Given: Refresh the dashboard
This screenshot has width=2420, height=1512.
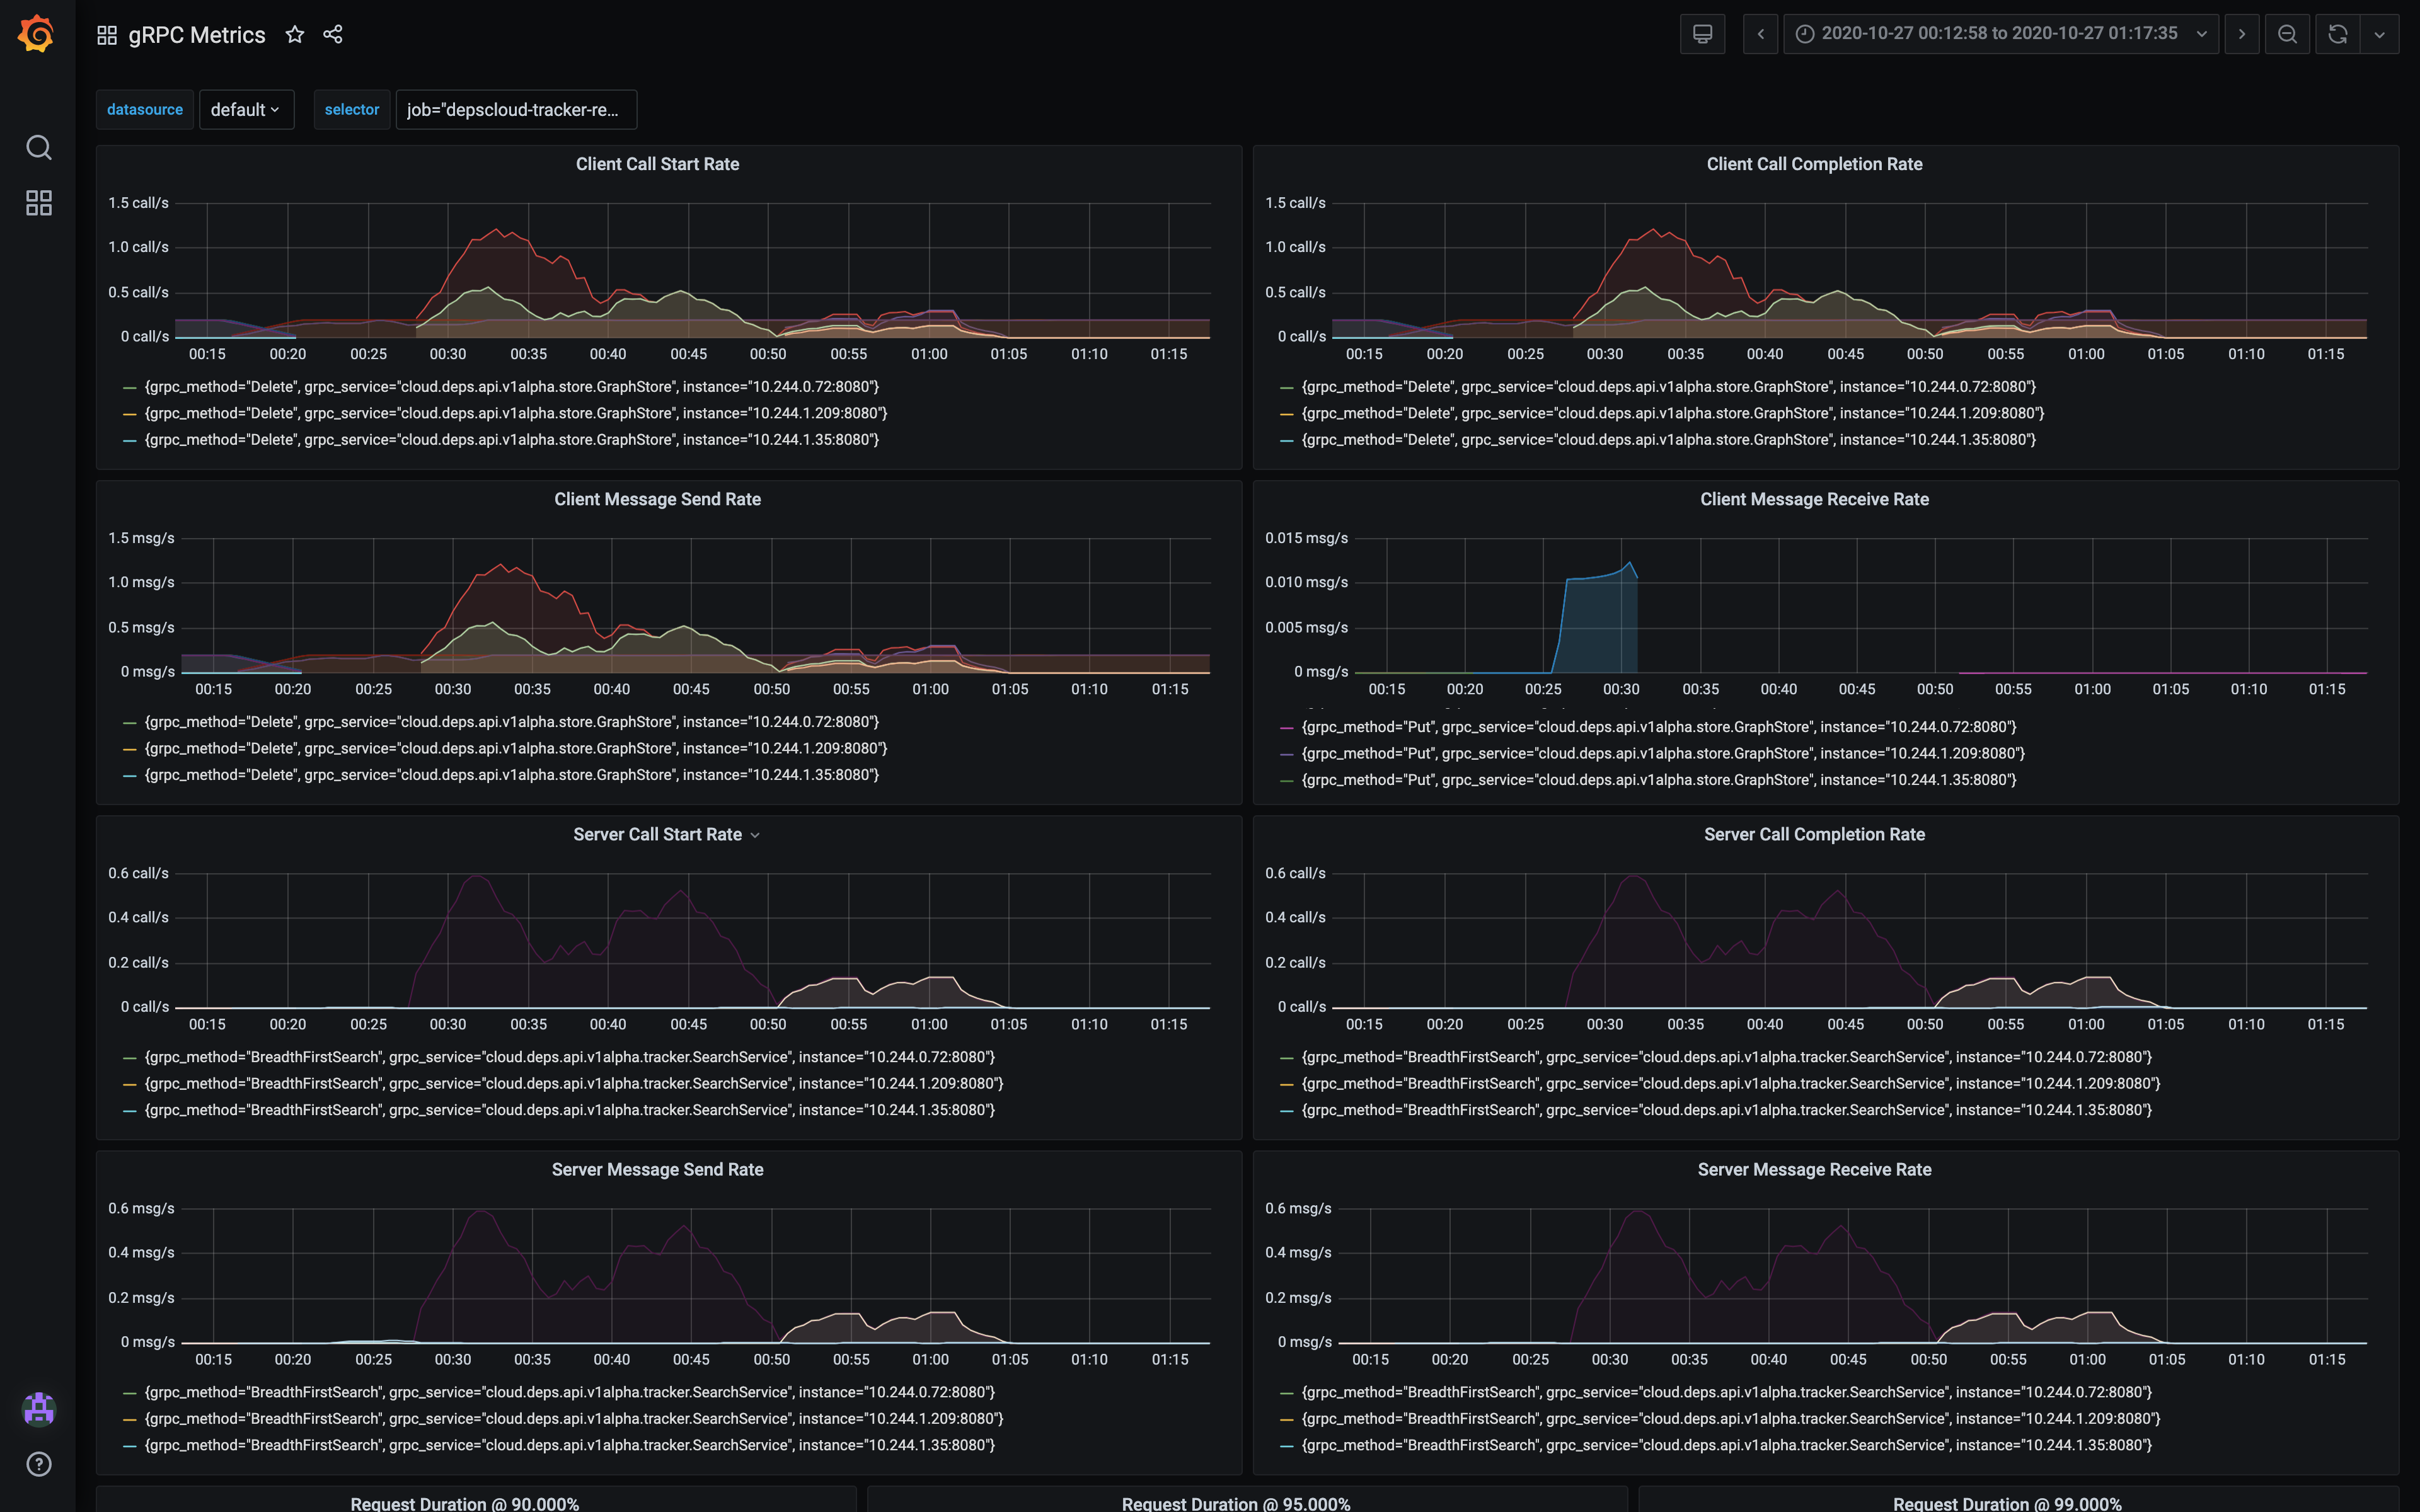Looking at the screenshot, I should (x=2337, y=34).
